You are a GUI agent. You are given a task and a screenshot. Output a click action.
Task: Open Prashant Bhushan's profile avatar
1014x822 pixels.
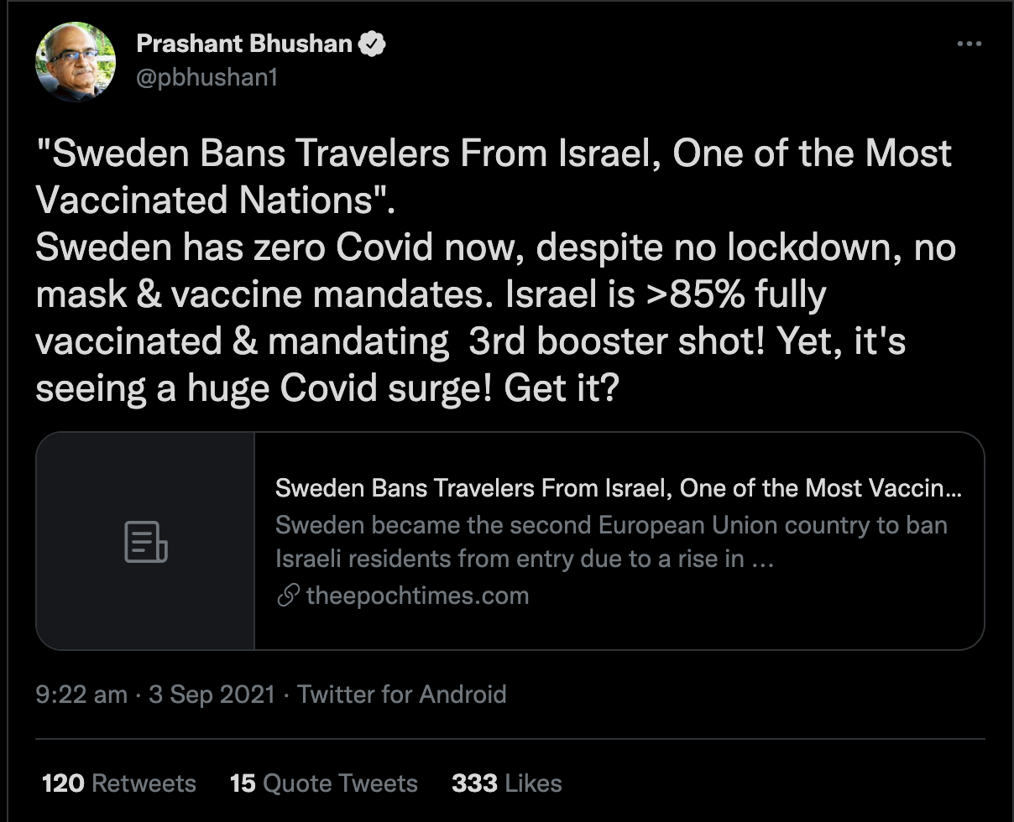pos(76,61)
